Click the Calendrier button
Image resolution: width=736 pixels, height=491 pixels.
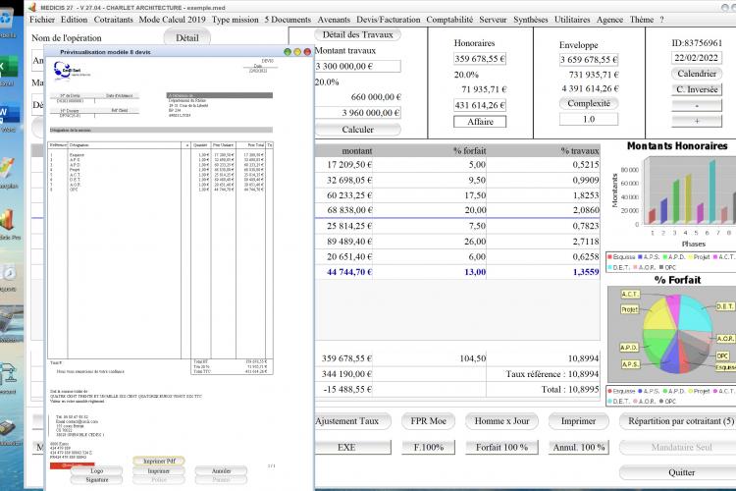(697, 74)
